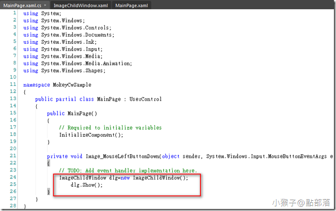Switch to the ImageChildWindow.xaml tab
The height and width of the screenshot is (211, 336).
tap(81, 6)
